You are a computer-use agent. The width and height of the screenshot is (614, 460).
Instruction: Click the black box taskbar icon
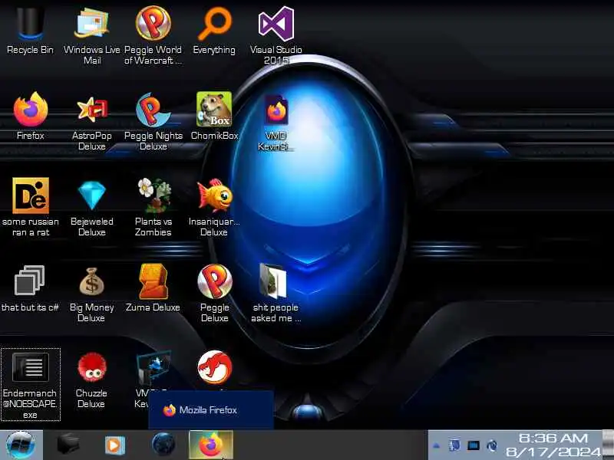click(68, 445)
